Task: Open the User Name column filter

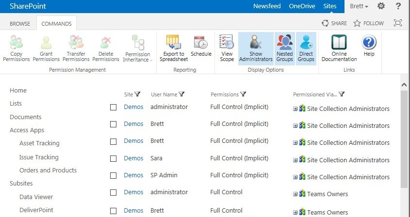Action: [x=182, y=94]
